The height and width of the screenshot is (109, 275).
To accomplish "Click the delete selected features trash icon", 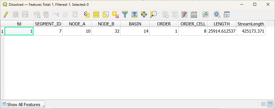I will tap(46, 14).
